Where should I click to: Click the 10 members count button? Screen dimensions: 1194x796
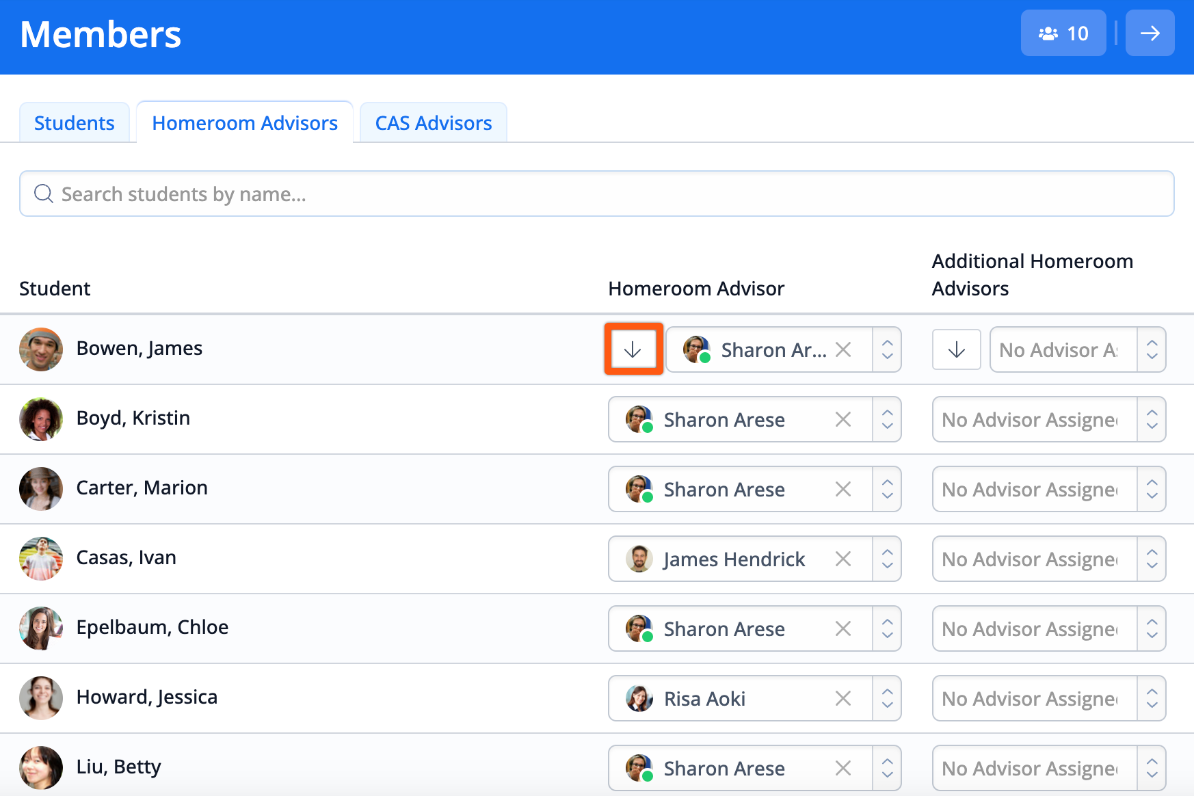(1063, 33)
